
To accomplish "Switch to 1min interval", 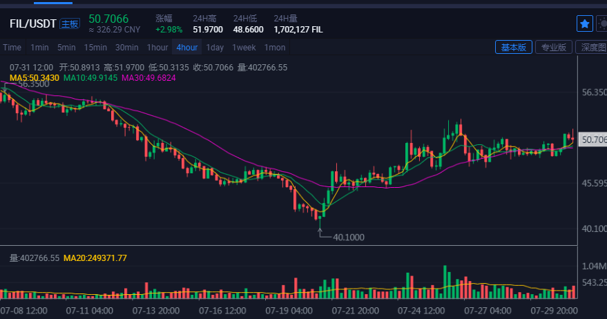I will tap(39, 48).
